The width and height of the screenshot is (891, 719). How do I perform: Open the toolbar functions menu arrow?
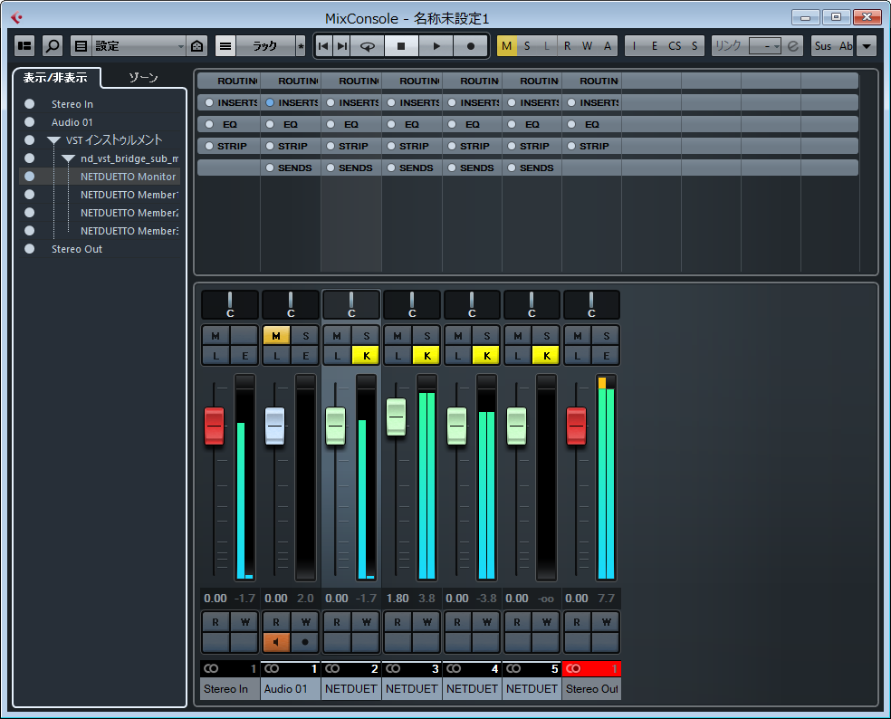pyautogui.click(x=867, y=46)
